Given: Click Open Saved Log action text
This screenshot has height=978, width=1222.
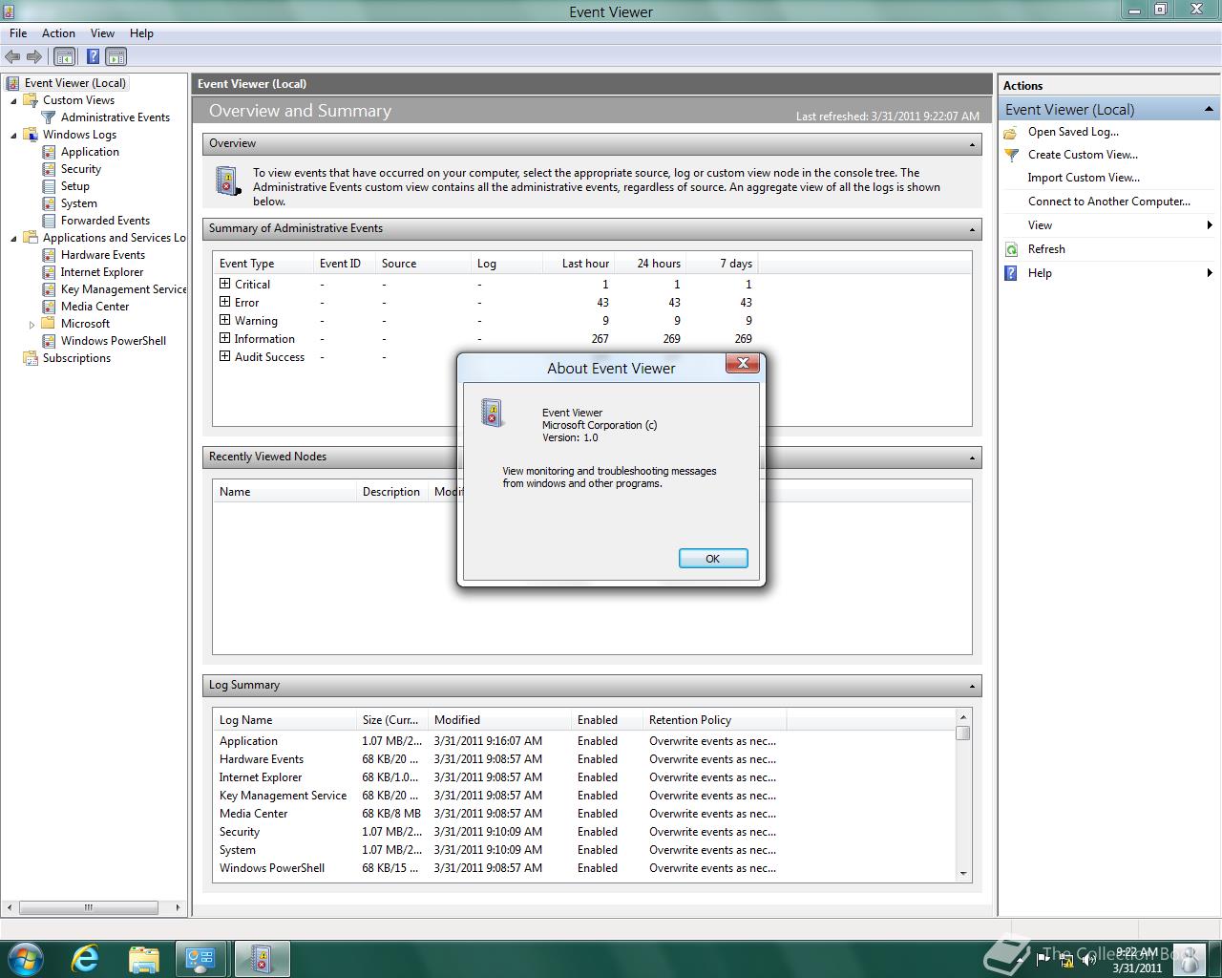Looking at the screenshot, I should pos(1073,132).
